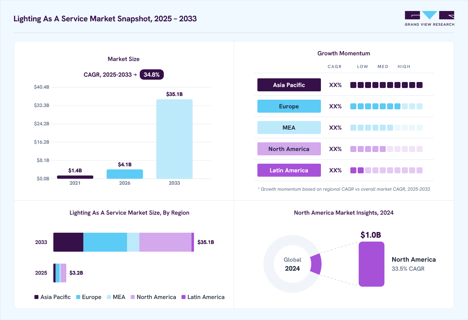Image resolution: width=468 pixels, height=320 pixels.
Task: Click the $4.1B bar label
Action: (x=125, y=165)
